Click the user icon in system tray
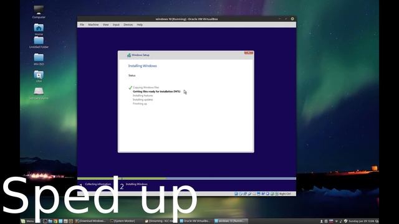Screen dimensions: 399x224 322,222
